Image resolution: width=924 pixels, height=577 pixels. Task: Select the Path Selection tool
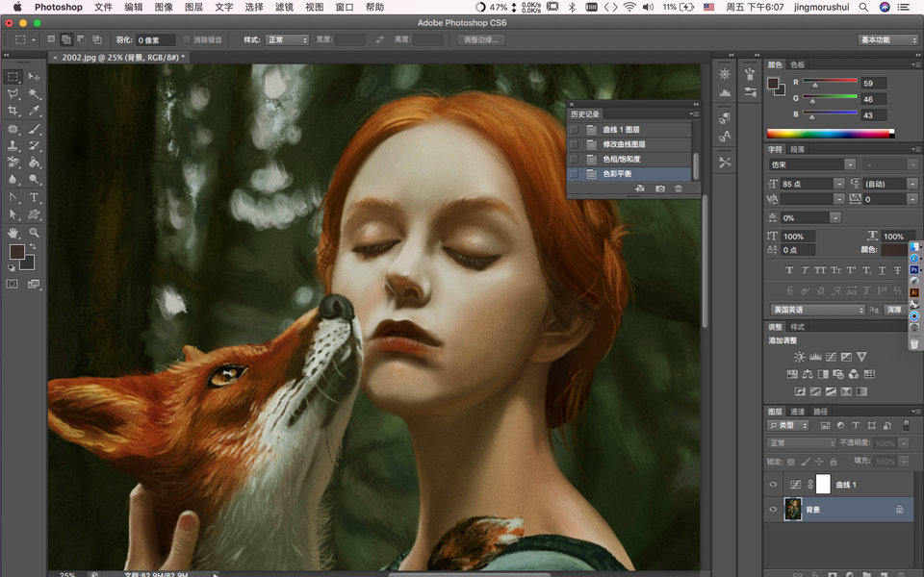[x=13, y=214]
